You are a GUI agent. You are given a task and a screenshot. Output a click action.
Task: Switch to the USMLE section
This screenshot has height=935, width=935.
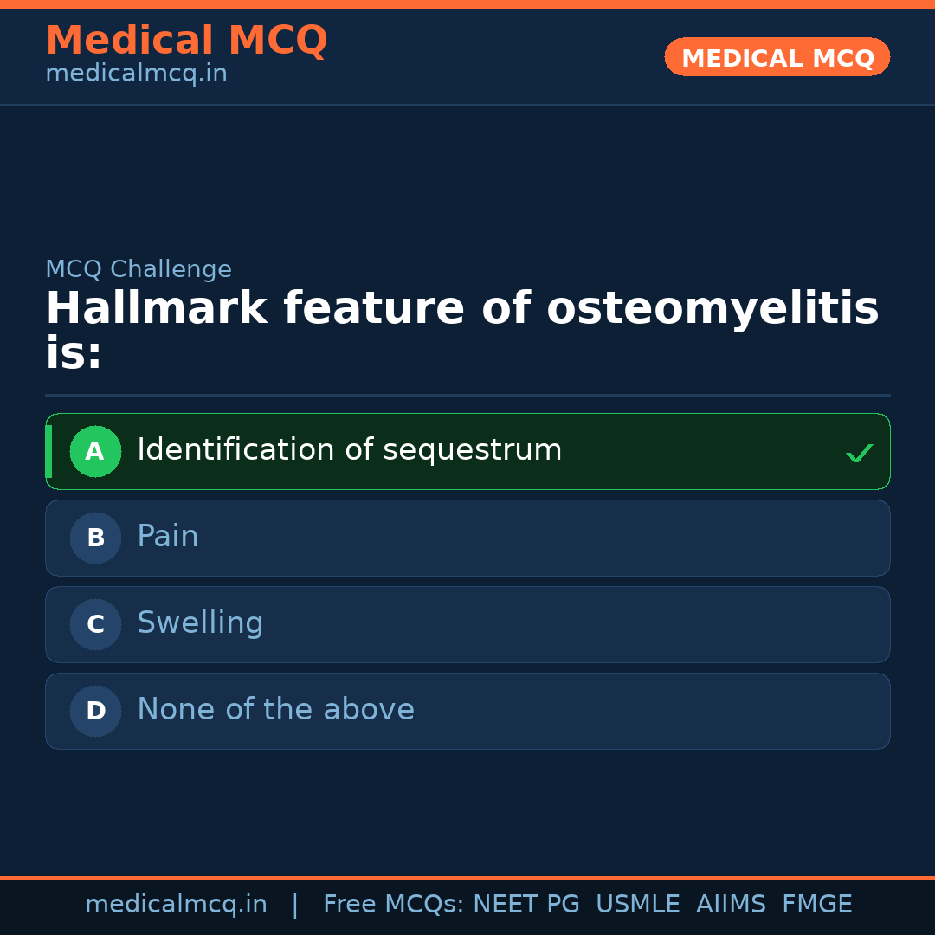(638, 903)
